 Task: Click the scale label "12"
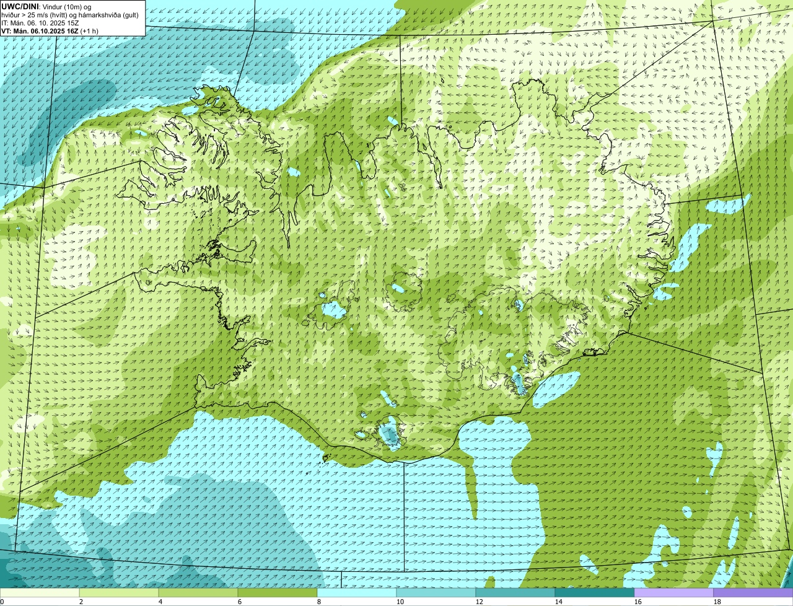[x=479, y=602]
